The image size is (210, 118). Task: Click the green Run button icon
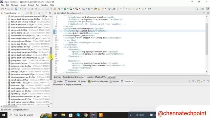(65, 9)
